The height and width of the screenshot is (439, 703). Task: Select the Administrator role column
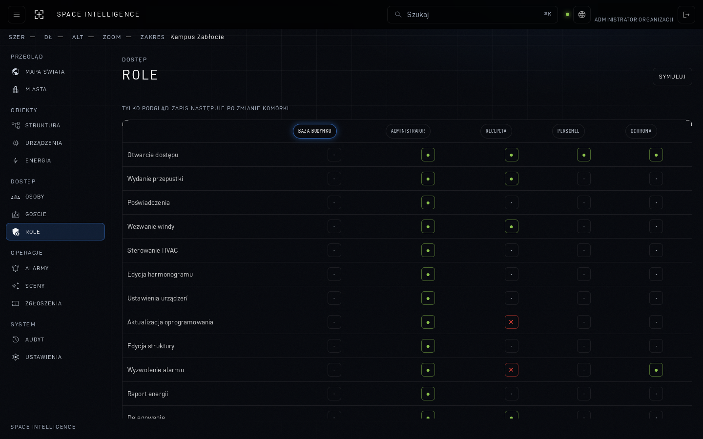click(x=408, y=131)
